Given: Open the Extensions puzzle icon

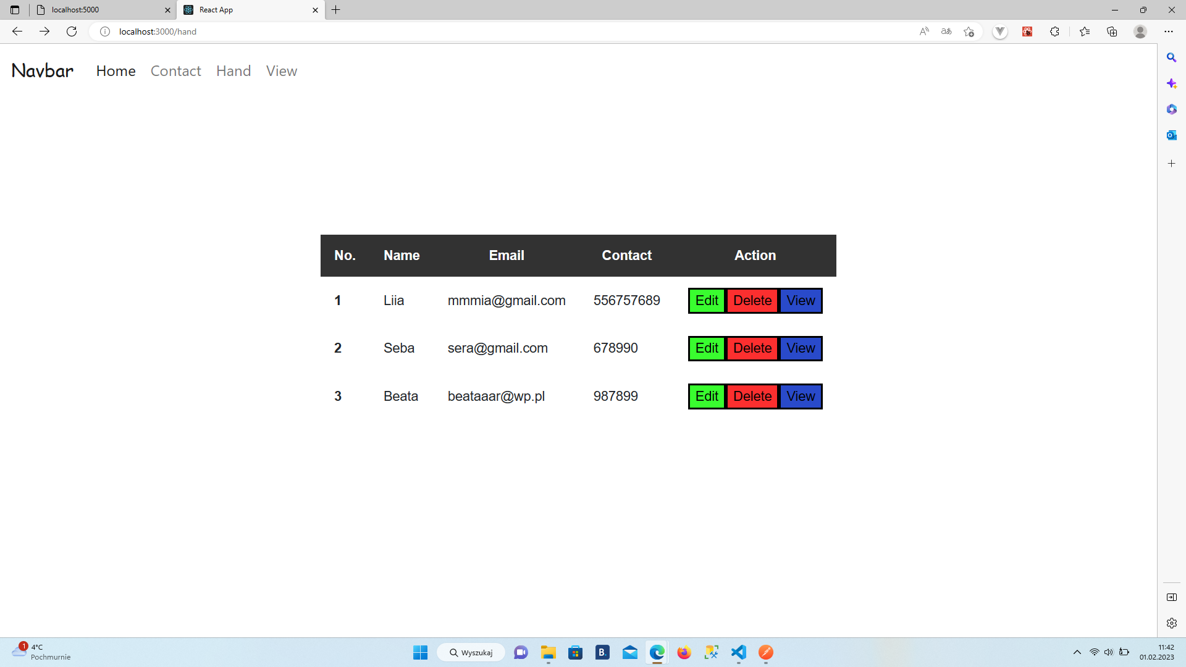Looking at the screenshot, I should (1054, 31).
